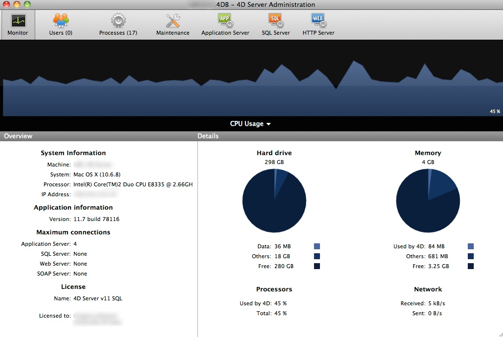This screenshot has height=337, width=503.
Task: Click the Hard drive pie chart
Action: (x=274, y=200)
